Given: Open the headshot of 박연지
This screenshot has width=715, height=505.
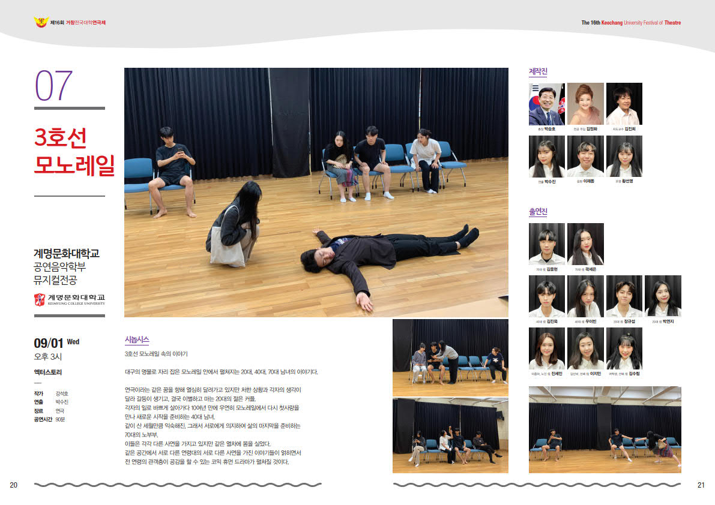Looking at the screenshot, I should tap(663, 296).
